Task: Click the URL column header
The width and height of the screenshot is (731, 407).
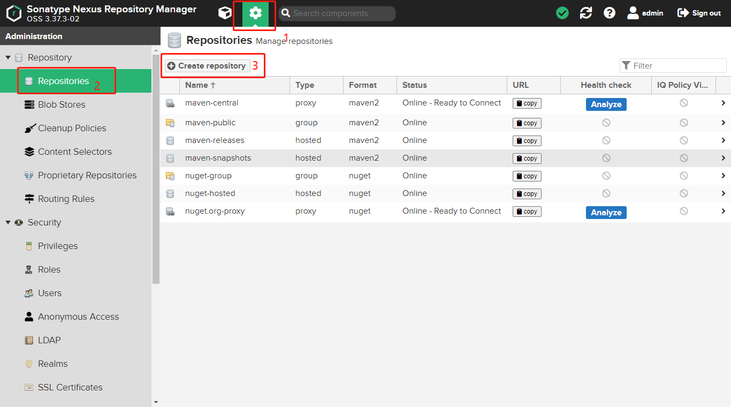Action: tap(534, 85)
